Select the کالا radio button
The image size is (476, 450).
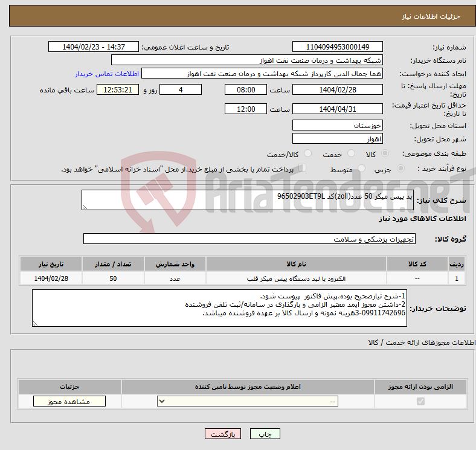pyautogui.click(x=385, y=153)
